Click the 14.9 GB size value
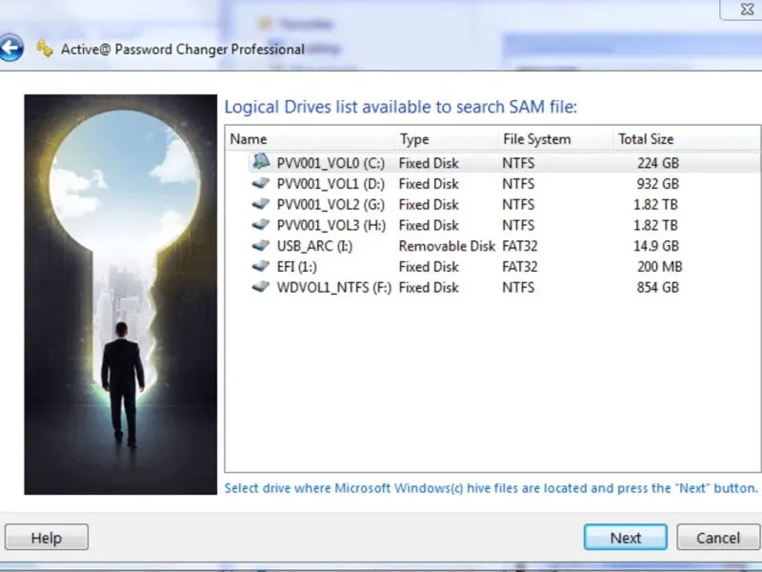Image resolution: width=762 pixels, height=572 pixels. pyautogui.click(x=656, y=246)
